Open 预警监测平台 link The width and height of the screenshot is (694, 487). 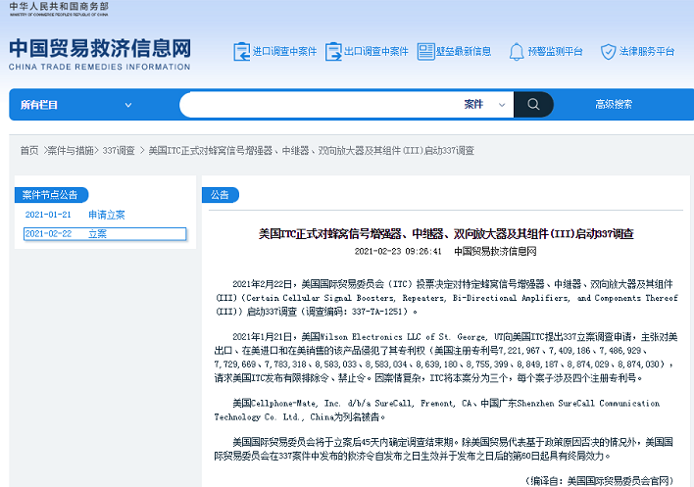[x=555, y=52]
